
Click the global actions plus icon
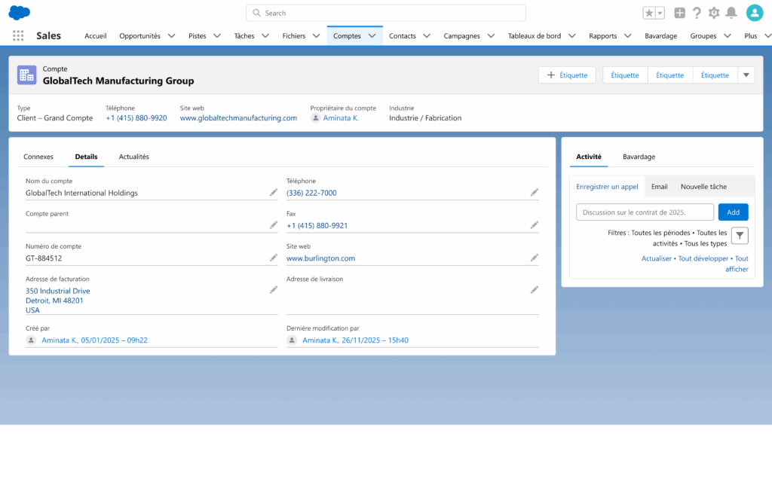click(x=679, y=13)
